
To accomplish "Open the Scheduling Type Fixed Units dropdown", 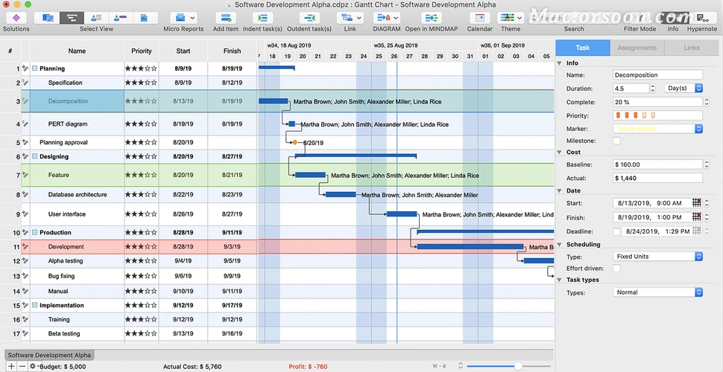I will click(x=657, y=257).
